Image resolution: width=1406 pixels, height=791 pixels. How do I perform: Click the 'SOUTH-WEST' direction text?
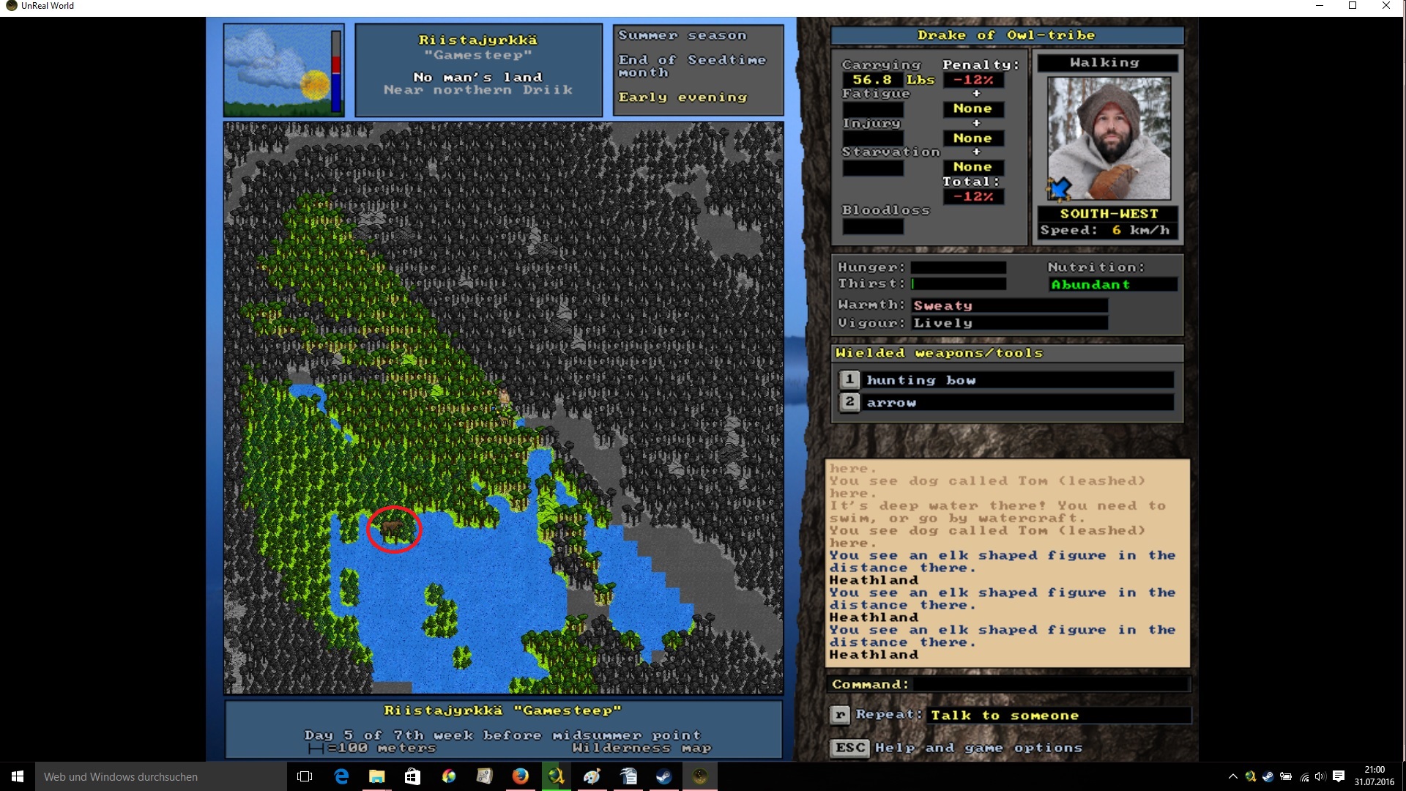click(x=1109, y=214)
